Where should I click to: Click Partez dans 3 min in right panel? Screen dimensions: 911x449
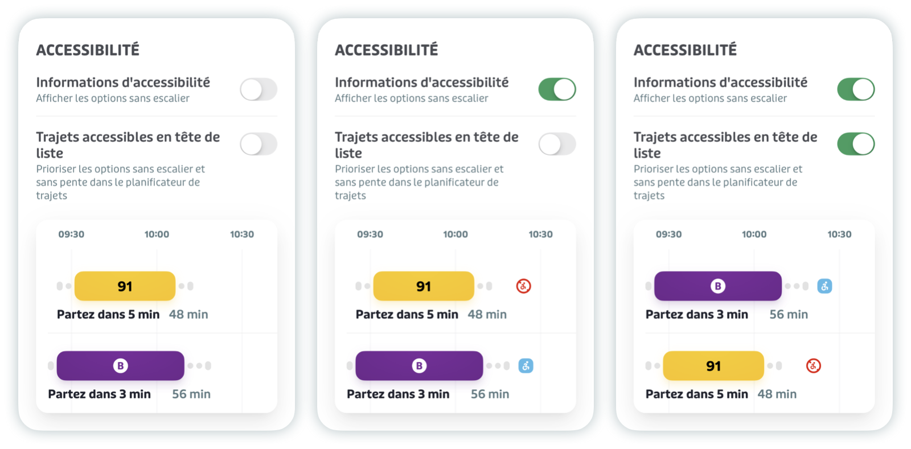(696, 314)
